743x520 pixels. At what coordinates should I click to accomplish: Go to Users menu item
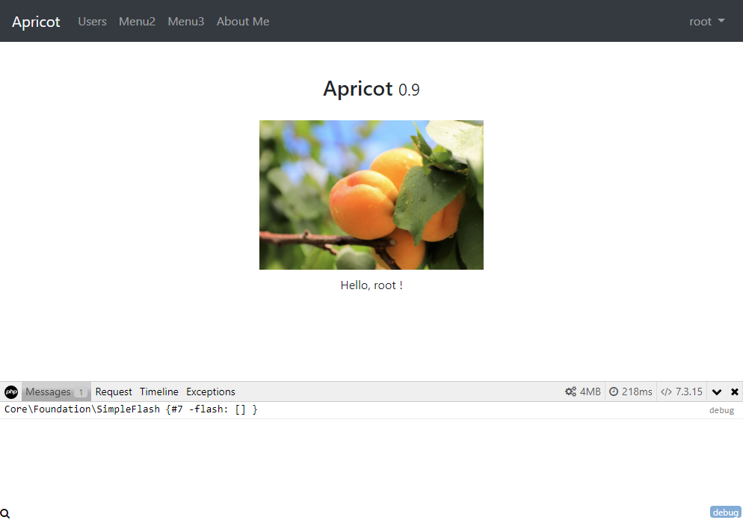tap(92, 22)
